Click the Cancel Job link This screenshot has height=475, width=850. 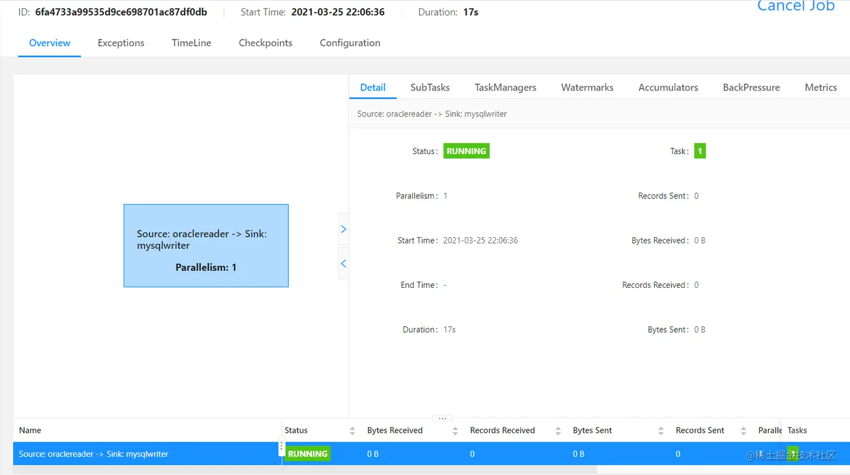point(795,6)
